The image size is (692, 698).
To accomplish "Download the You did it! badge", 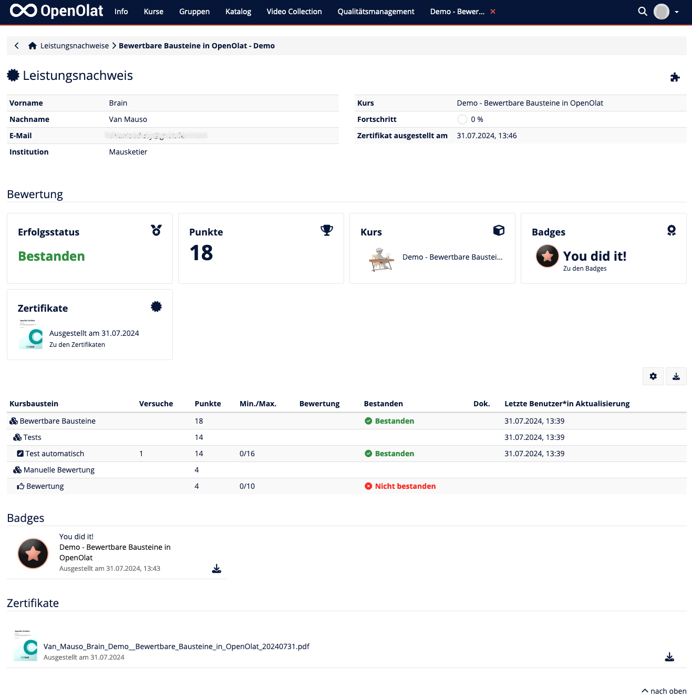I will [x=216, y=569].
